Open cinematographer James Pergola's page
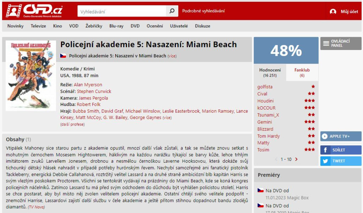Viewport: 363px width, 213px height. [93, 98]
